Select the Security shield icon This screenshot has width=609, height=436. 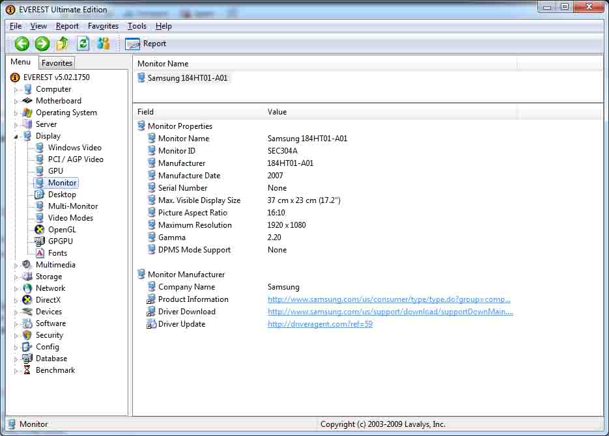click(x=27, y=335)
